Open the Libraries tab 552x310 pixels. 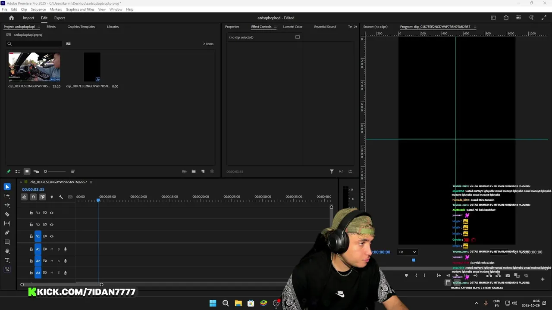(x=113, y=27)
